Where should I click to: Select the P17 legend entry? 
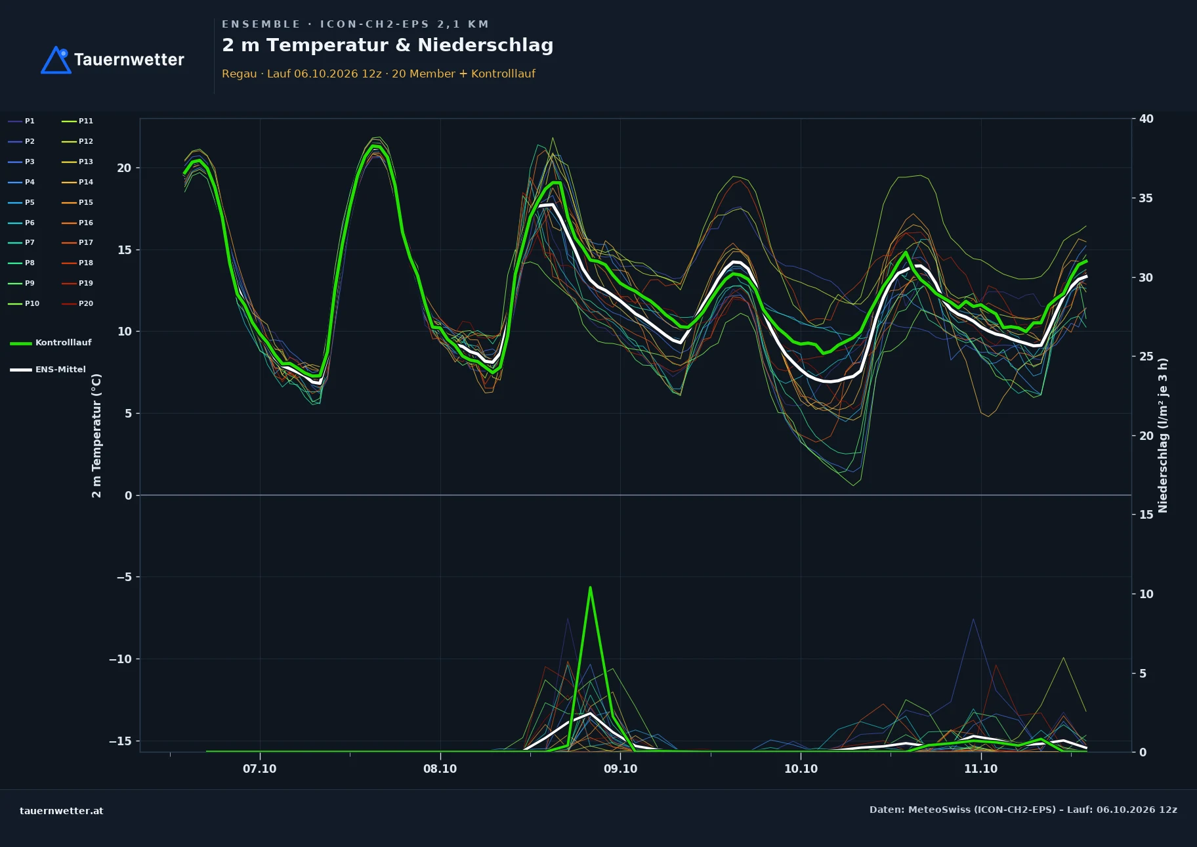pyautogui.click(x=77, y=242)
